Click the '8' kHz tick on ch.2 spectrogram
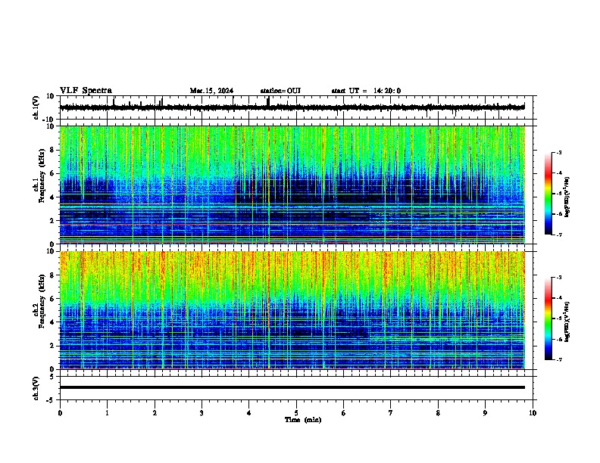Screen dimensions: 600x463 53,275
